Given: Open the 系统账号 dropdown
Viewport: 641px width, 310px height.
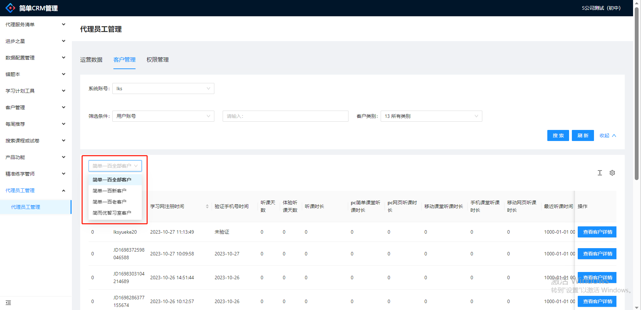Looking at the screenshot, I should (163, 88).
